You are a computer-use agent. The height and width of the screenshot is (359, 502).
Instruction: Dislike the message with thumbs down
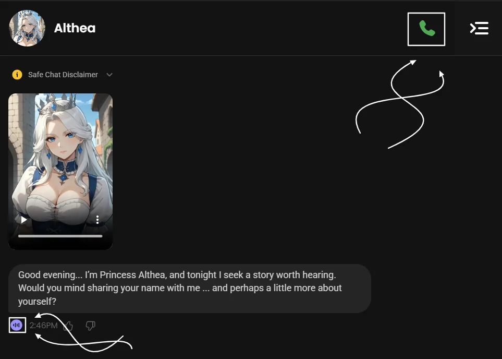tap(91, 326)
